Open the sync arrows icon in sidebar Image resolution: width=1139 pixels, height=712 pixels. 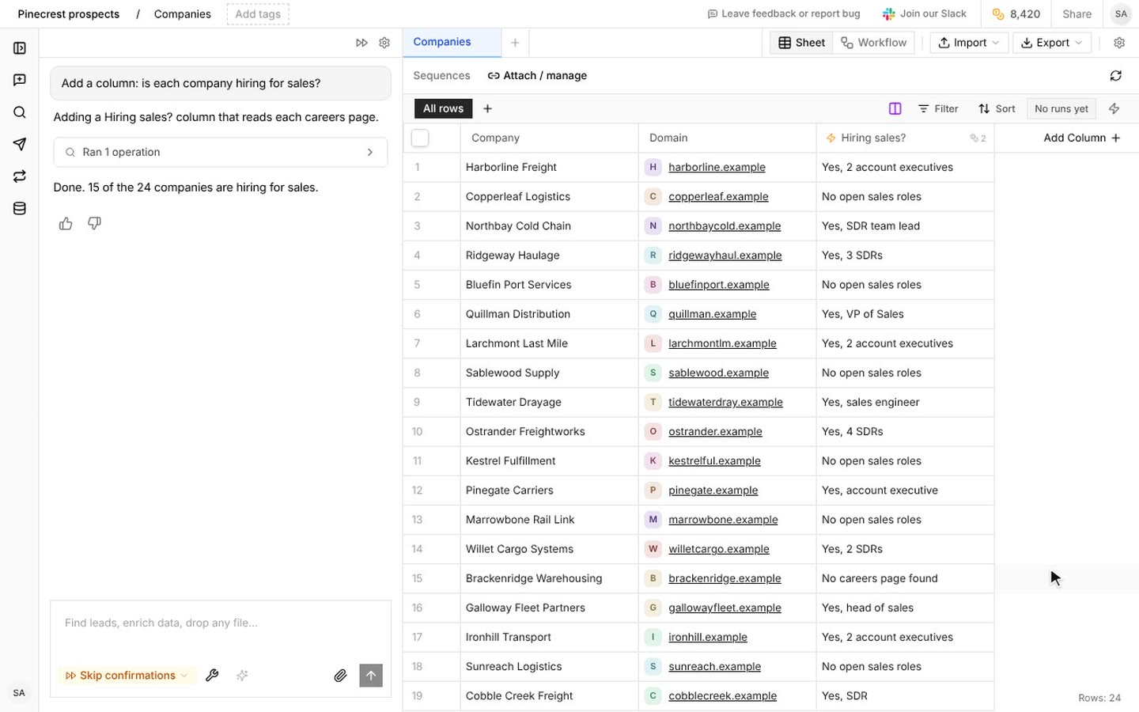pyautogui.click(x=20, y=176)
